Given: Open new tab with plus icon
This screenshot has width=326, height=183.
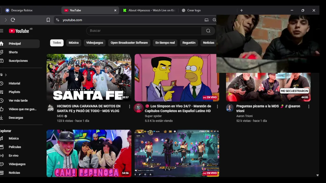Looking at the screenshot, I should [241, 10].
